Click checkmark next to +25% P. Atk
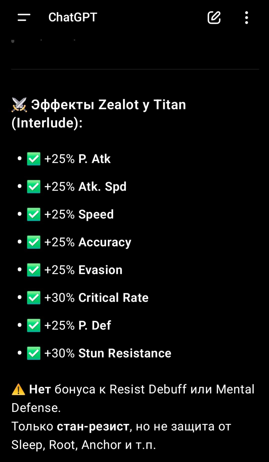This screenshot has width=269, height=462. [x=34, y=159]
